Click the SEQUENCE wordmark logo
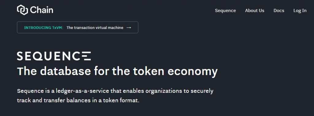Viewport: 314px width, 116px height. [54, 56]
